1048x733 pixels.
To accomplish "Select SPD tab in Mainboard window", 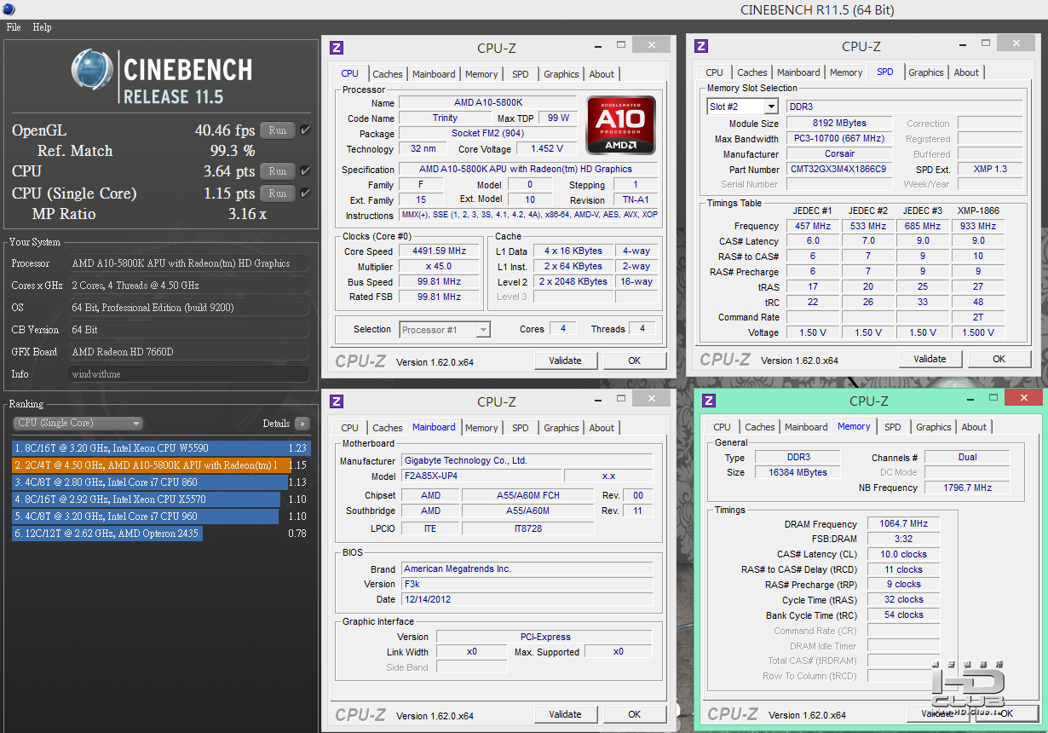I will 521,428.
